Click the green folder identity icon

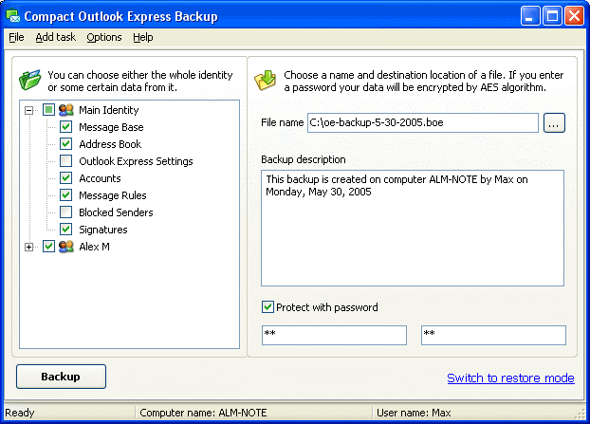click(x=29, y=80)
